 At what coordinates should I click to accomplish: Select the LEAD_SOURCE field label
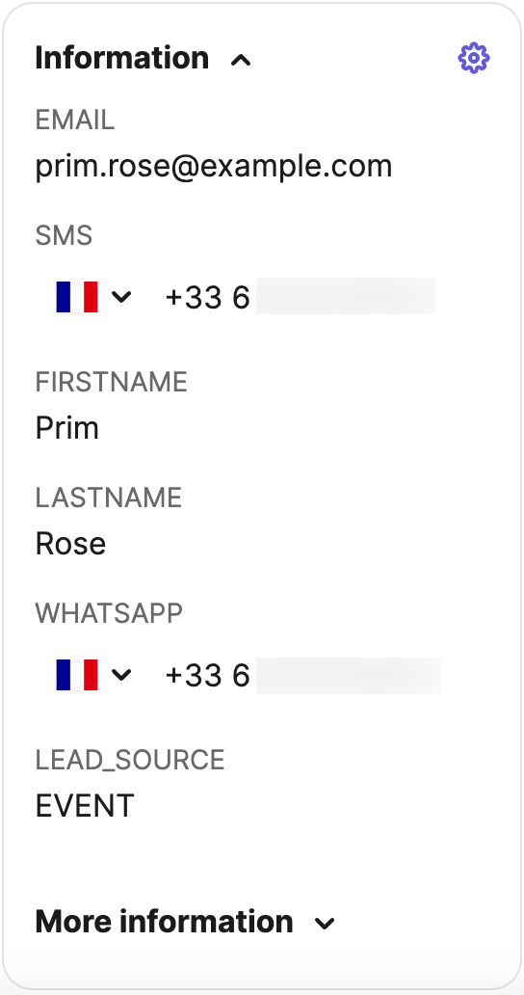click(x=130, y=760)
